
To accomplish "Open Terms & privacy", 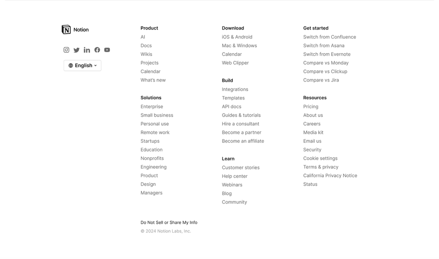I will pos(321,167).
